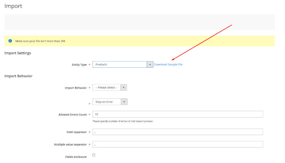Click the Allowed Errors Count label

73,115
